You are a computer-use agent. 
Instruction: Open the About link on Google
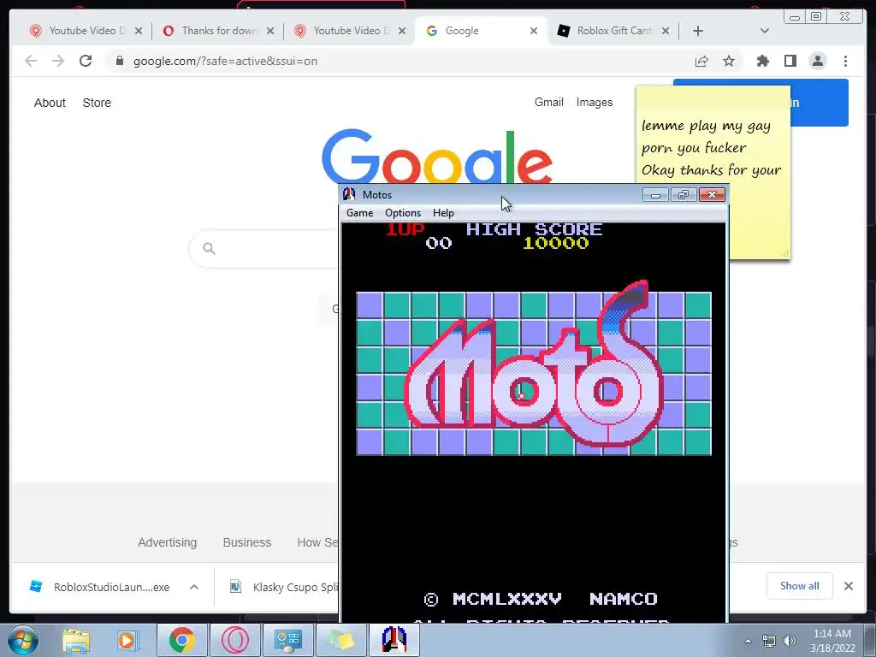[x=50, y=103]
